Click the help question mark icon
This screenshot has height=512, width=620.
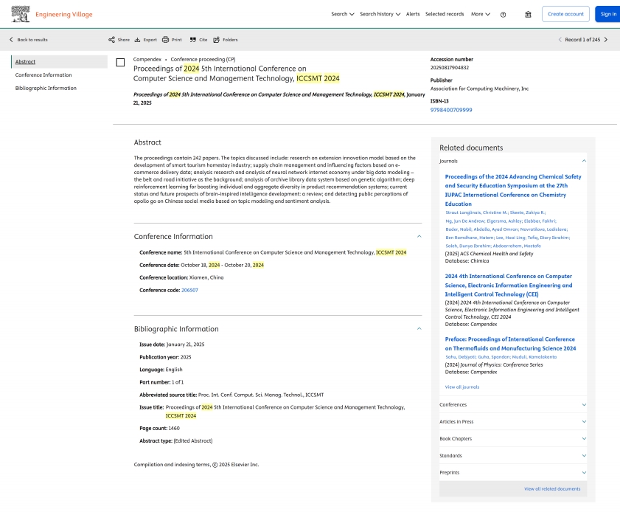503,14
